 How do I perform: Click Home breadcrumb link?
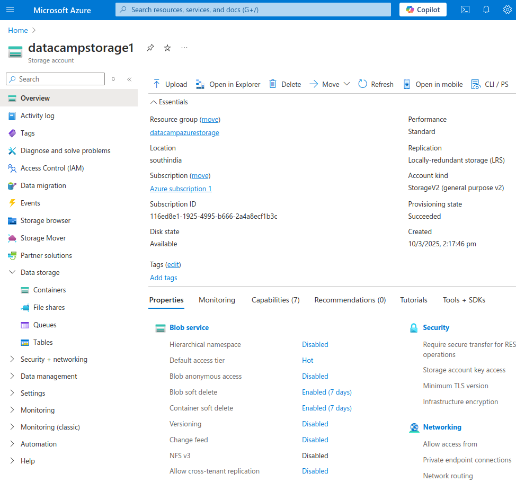(18, 30)
